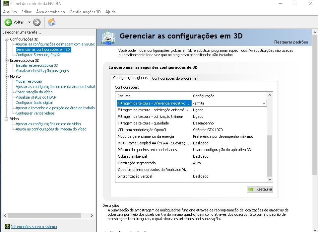Click the gray forward arrow icon
Image resolution: width=318 pixels, height=232 pixels.
(x=37, y=22)
